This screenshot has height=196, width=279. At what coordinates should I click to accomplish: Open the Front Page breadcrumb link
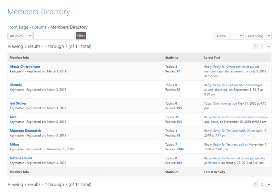point(18,27)
